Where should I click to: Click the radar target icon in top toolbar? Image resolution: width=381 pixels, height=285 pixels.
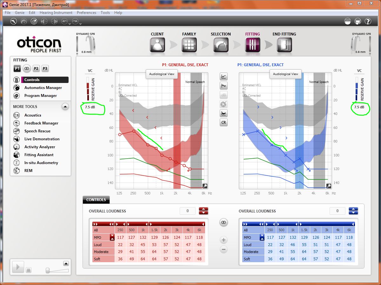pyautogui.click(x=34, y=21)
